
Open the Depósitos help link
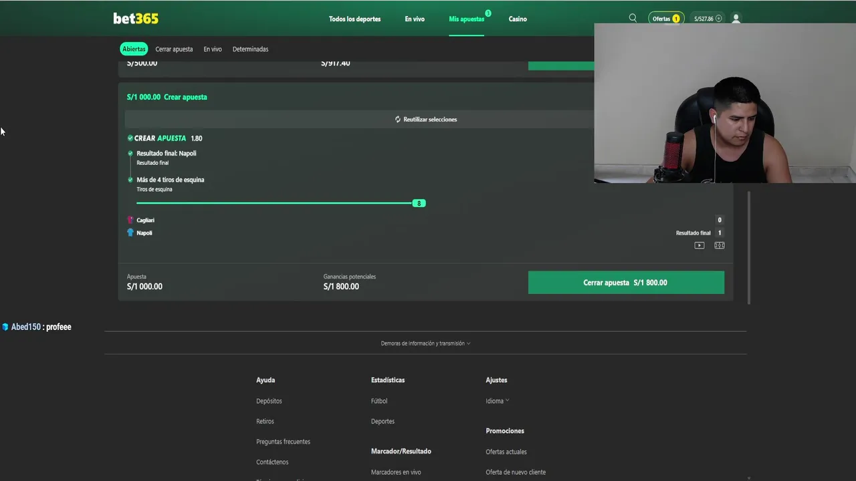pos(269,401)
